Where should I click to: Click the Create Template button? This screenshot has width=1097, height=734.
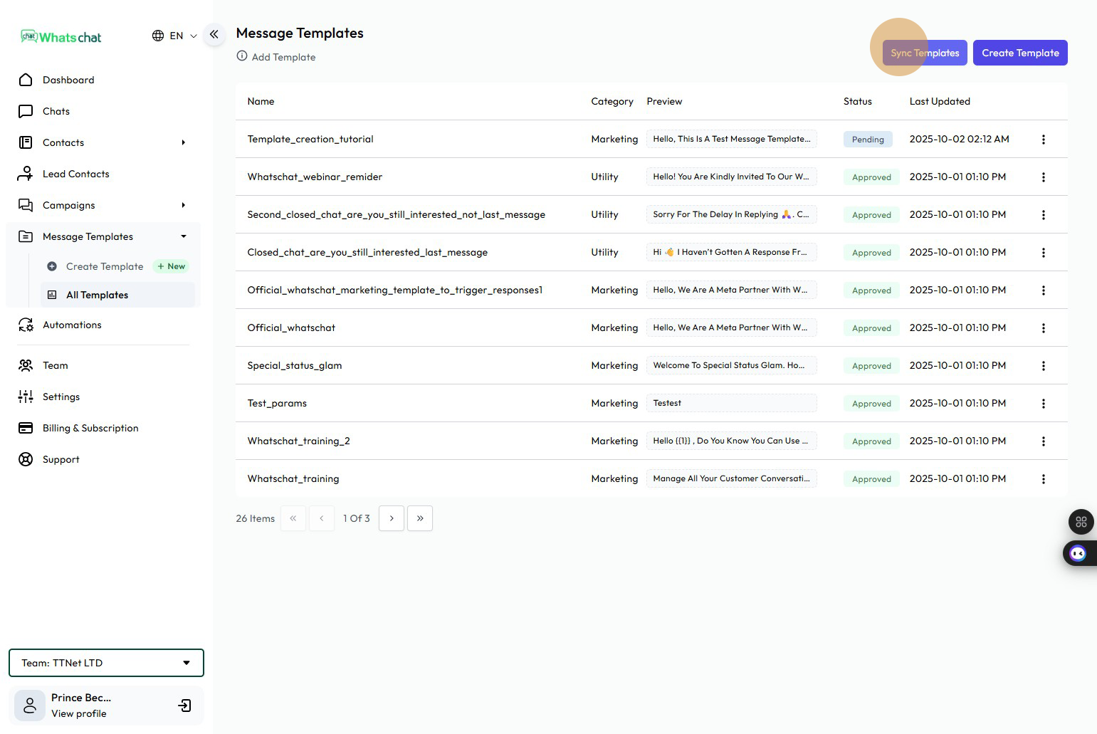click(x=1019, y=53)
